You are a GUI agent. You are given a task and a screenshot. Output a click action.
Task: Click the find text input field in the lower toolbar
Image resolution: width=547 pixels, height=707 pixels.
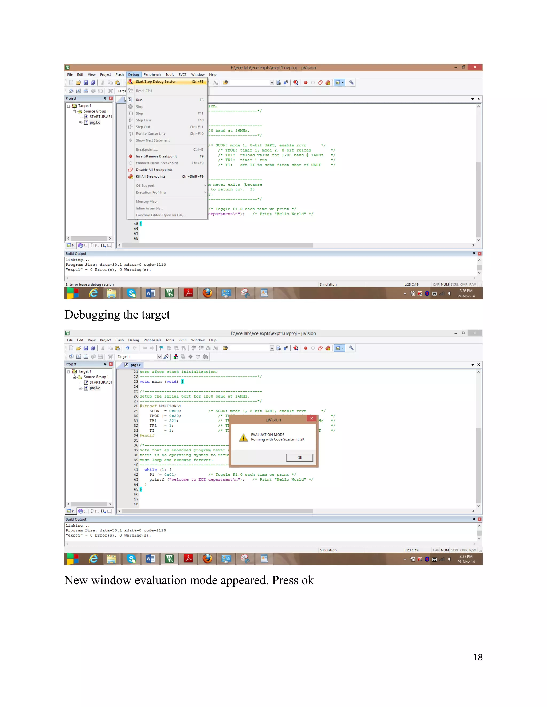(249, 348)
